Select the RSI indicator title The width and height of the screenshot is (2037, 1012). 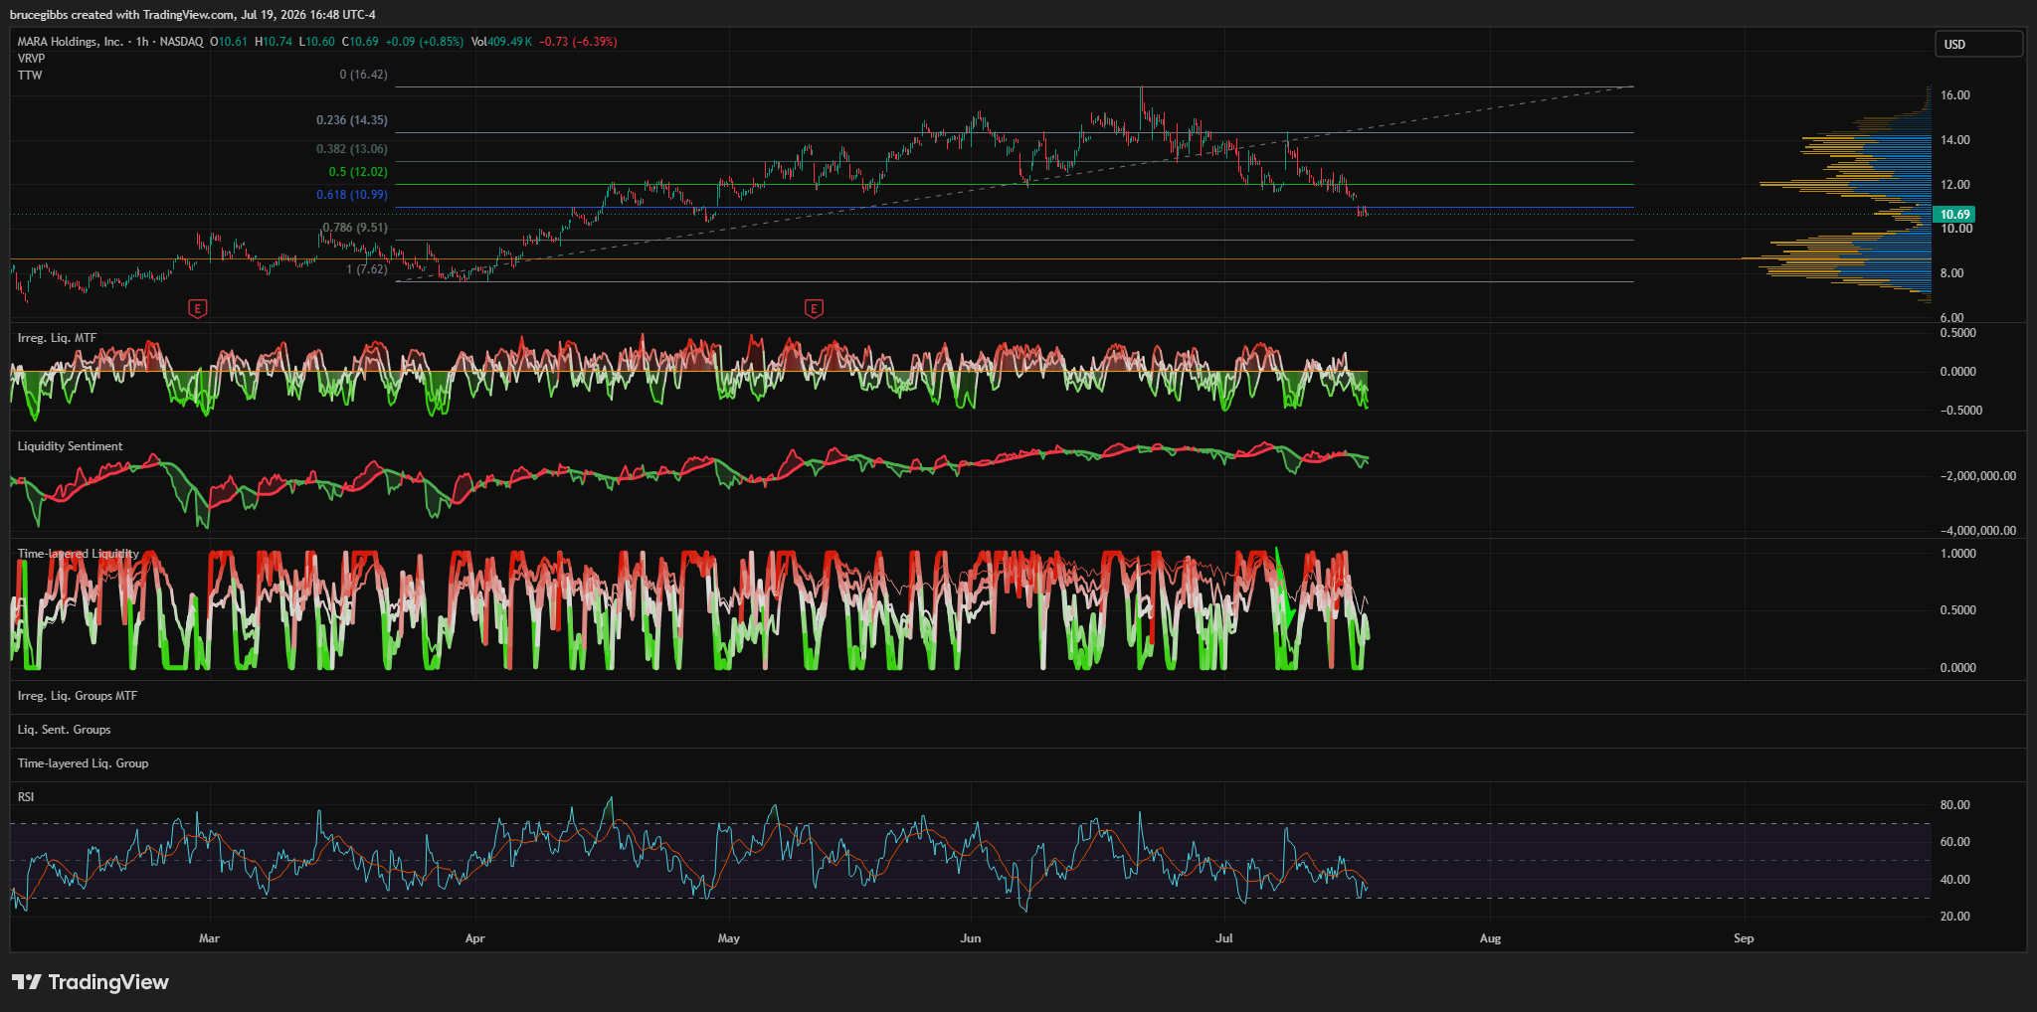tap(26, 797)
